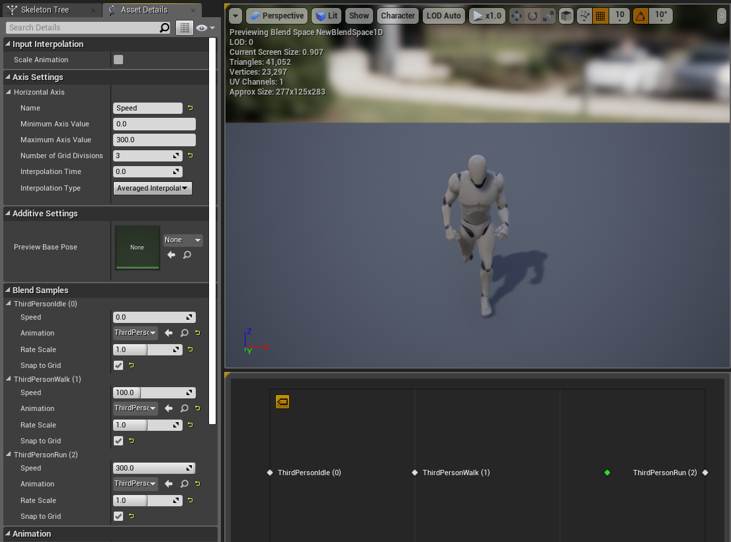Disable Snap to Grid for ThirdPersonIdle sample

[118, 365]
